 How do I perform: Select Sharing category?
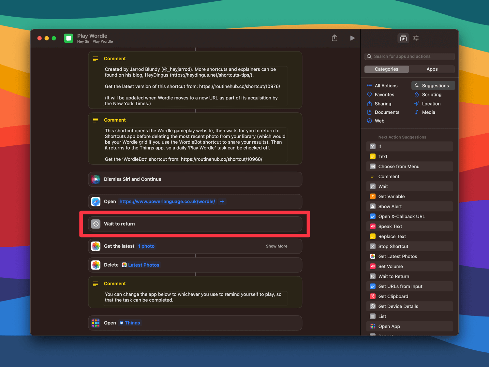(x=383, y=104)
